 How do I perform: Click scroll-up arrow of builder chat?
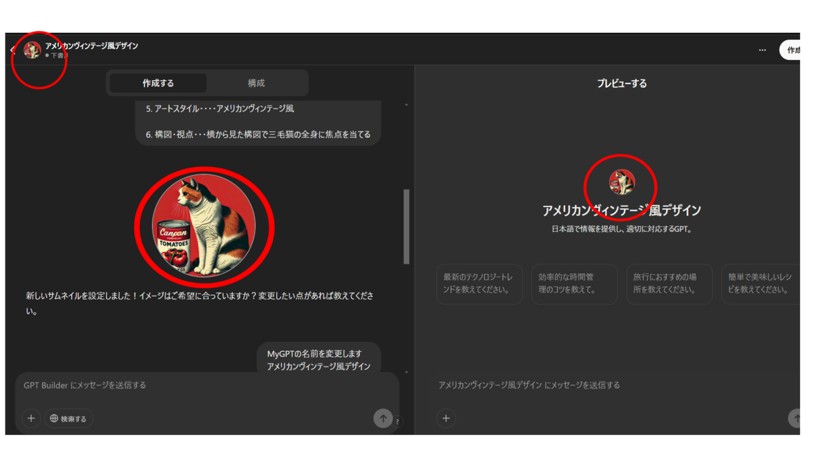[x=406, y=105]
